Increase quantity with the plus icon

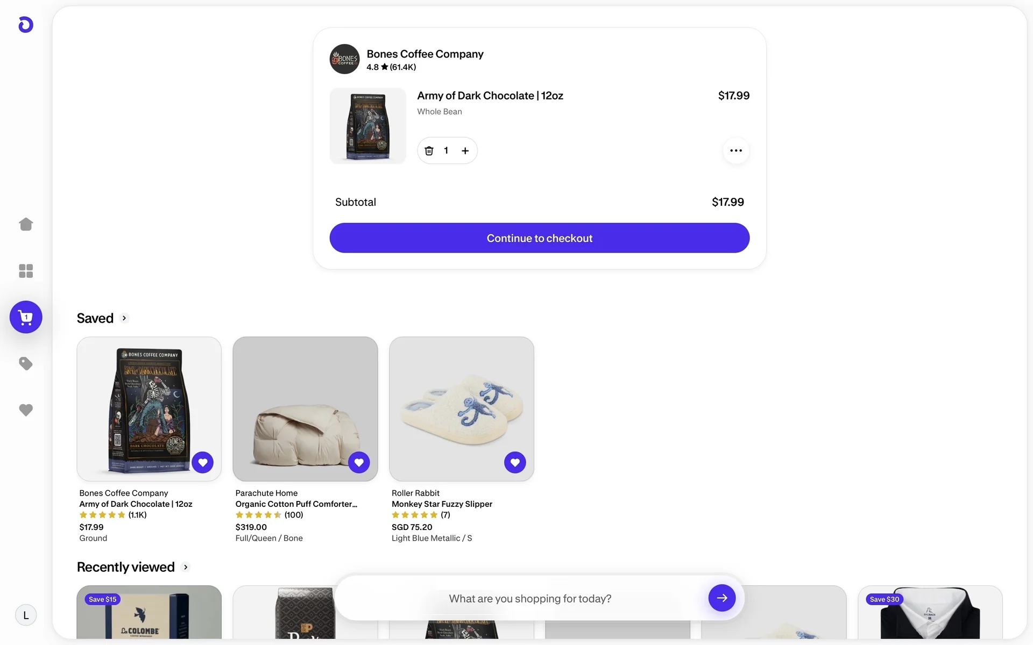click(465, 151)
